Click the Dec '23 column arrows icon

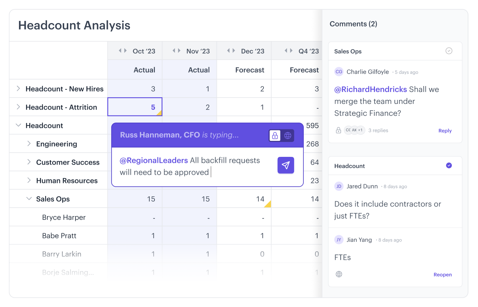[231, 51]
